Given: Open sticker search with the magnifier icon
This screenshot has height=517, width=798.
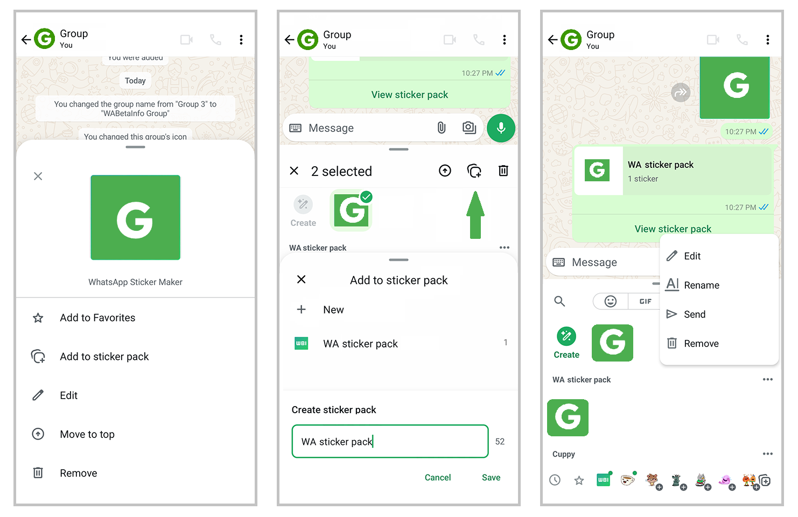Looking at the screenshot, I should point(559,301).
